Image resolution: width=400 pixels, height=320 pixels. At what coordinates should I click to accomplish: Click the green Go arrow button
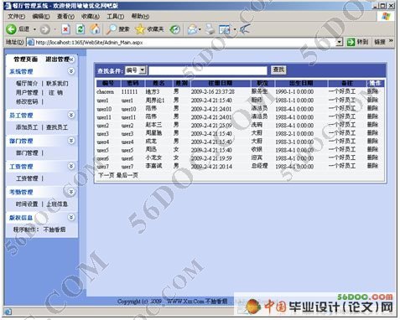click(x=351, y=42)
